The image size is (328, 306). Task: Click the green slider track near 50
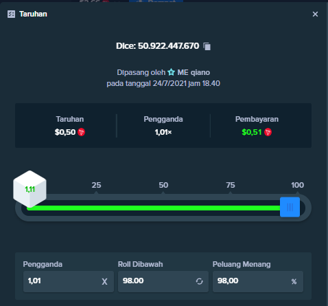coord(163,208)
